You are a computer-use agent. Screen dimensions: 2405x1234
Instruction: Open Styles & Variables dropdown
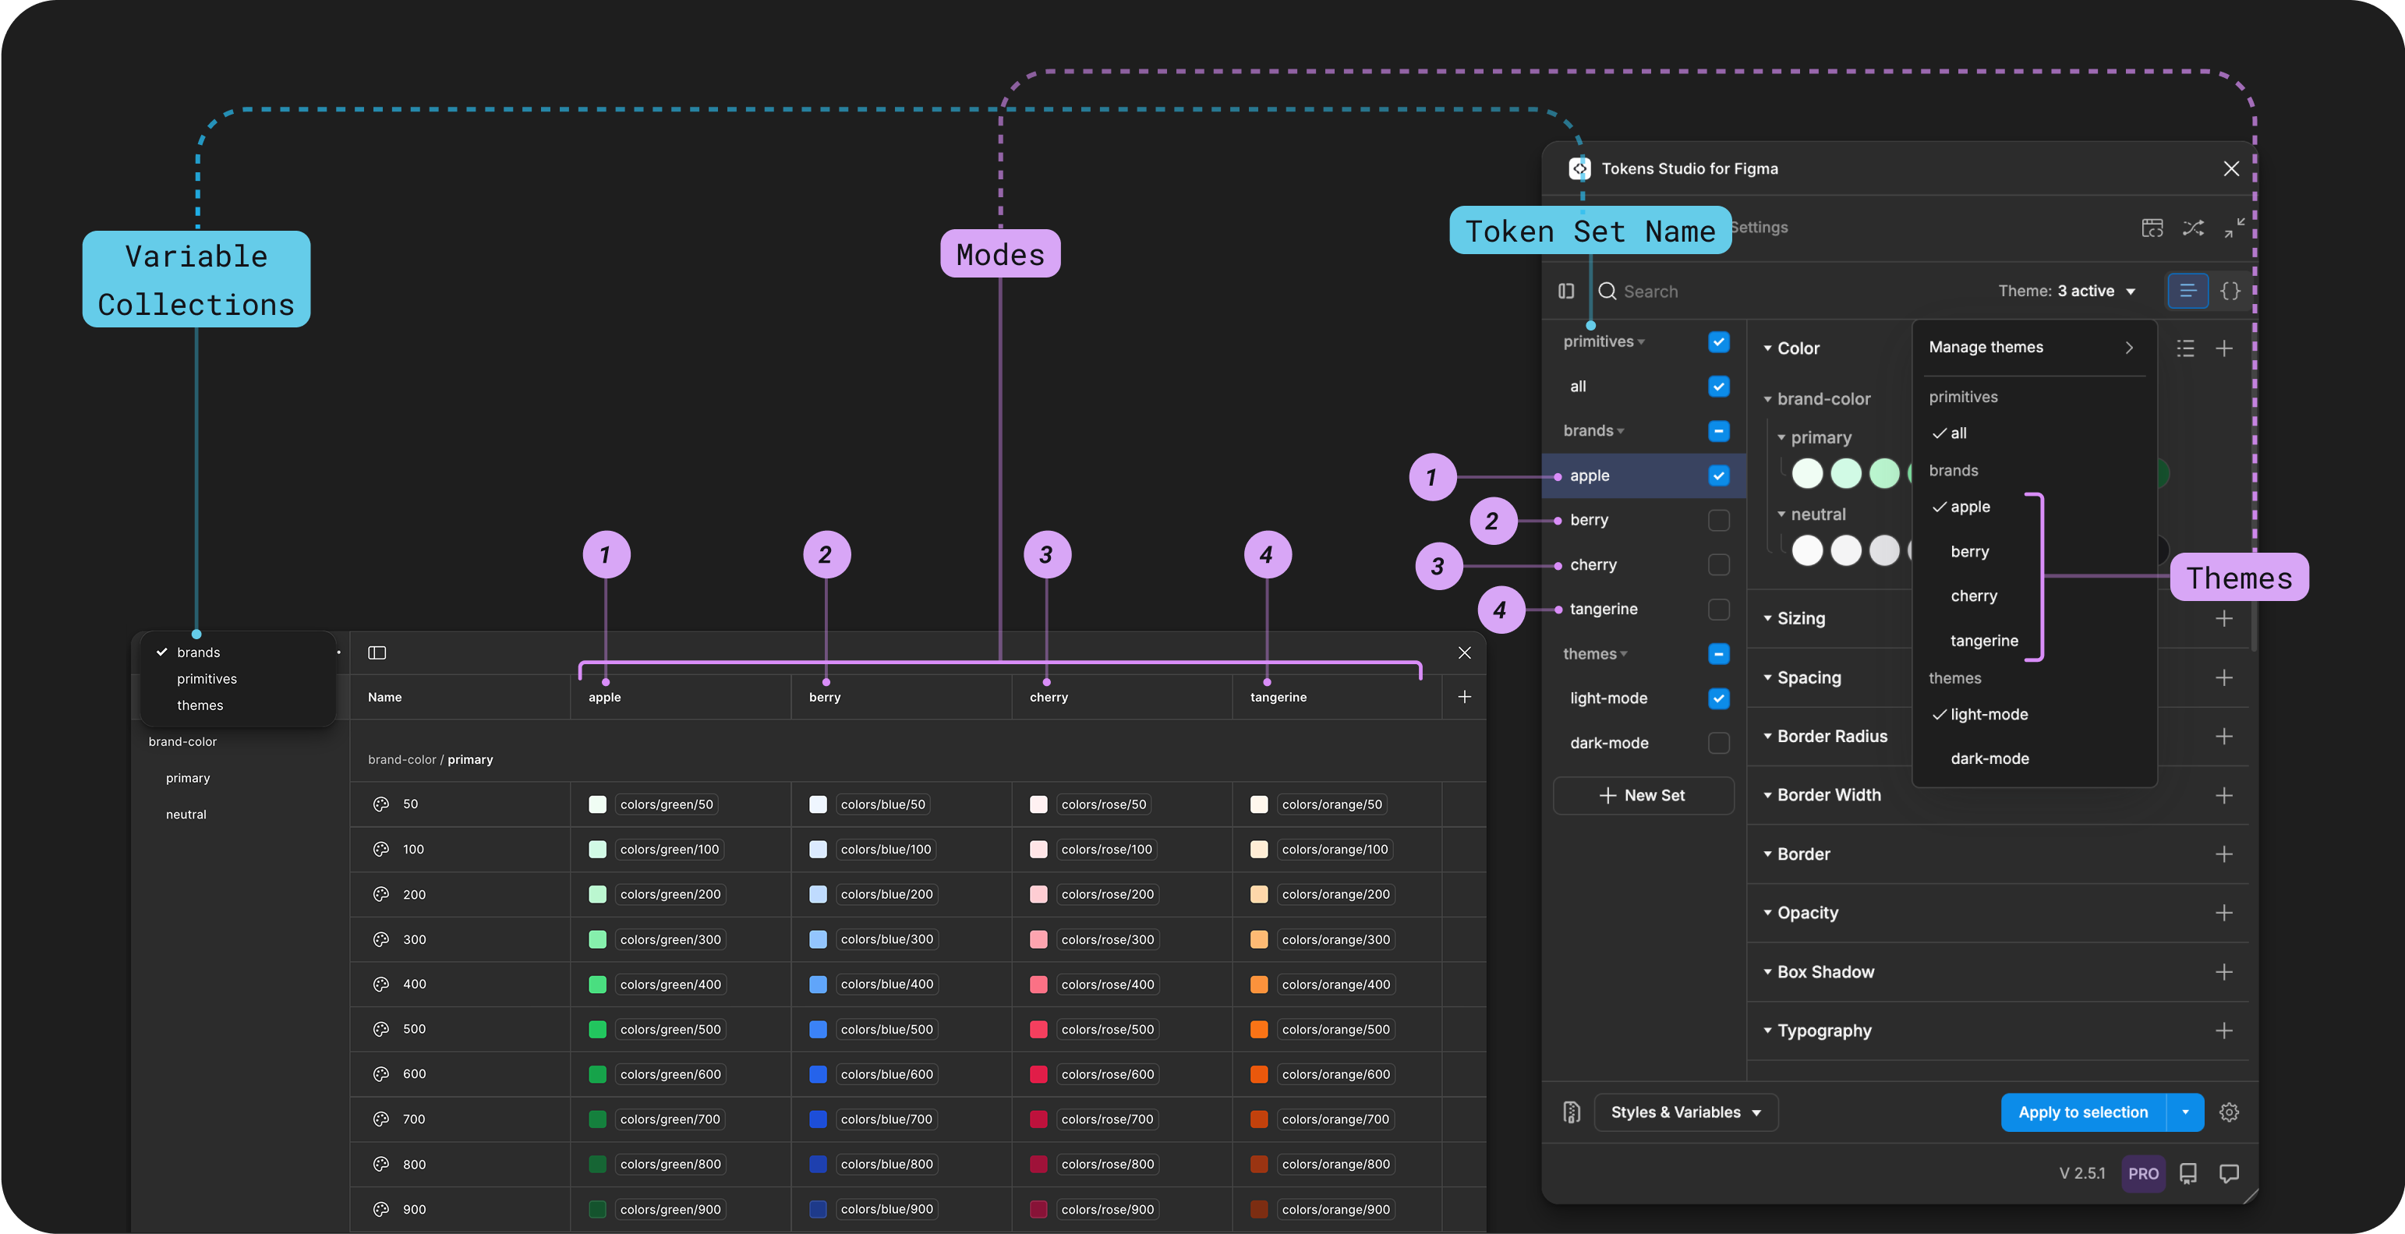[x=1685, y=1112]
